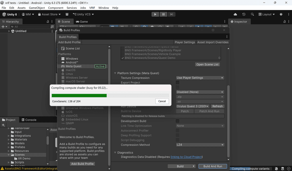Open the Texture Compression dropdown

pos(200,78)
